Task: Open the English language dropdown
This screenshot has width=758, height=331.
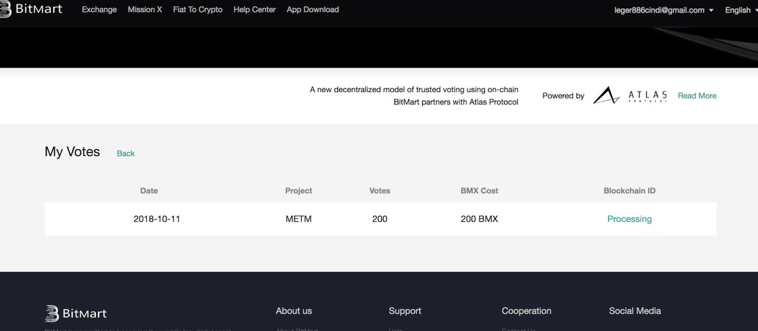Action: 742,10
